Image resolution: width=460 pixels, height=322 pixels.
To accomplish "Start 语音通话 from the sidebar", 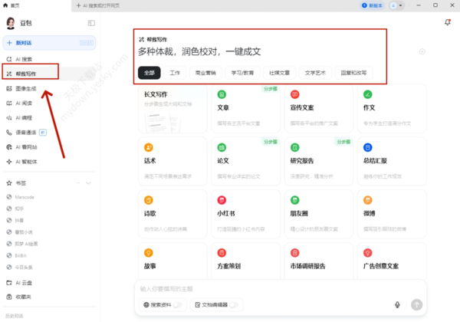I will coord(49,133).
